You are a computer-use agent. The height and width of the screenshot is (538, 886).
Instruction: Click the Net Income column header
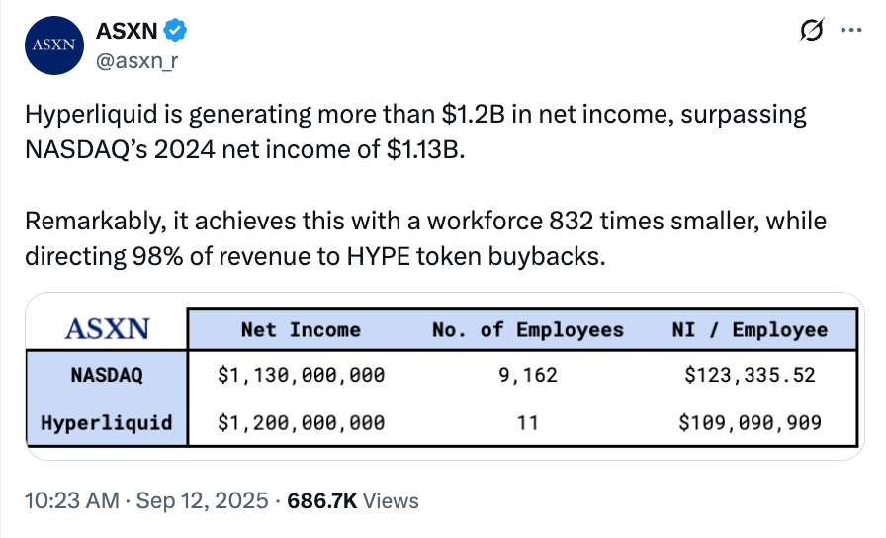pos(301,329)
